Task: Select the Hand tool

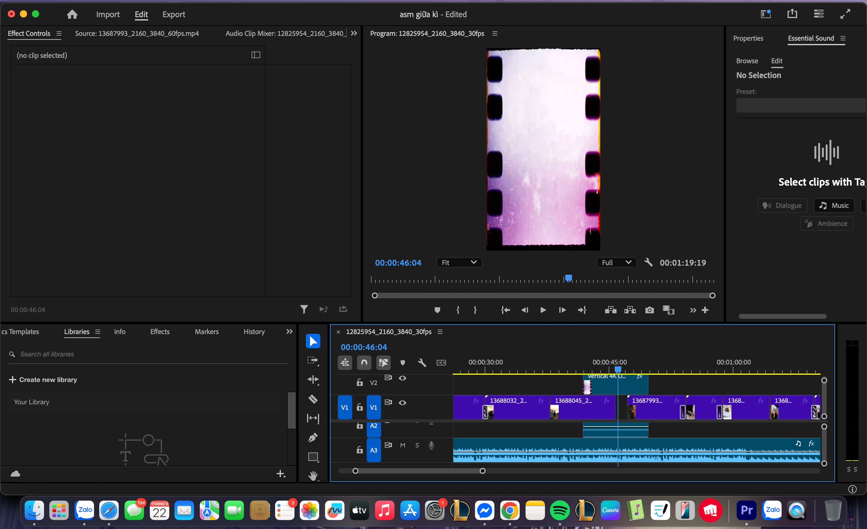Action: (x=313, y=476)
